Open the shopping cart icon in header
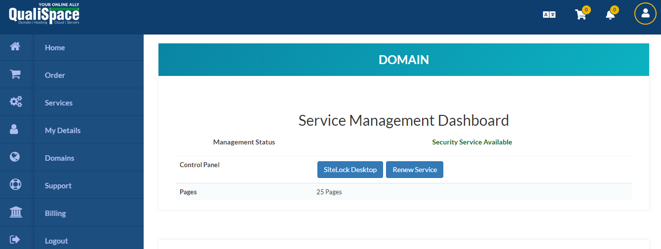 tap(581, 14)
